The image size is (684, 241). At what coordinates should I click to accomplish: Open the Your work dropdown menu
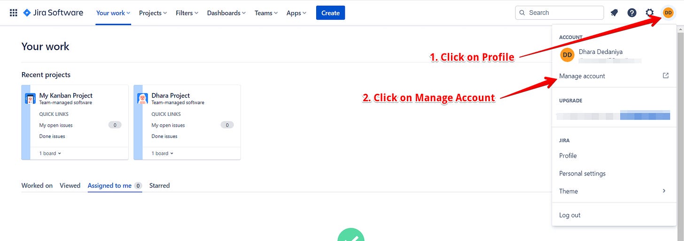pos(113,13)
